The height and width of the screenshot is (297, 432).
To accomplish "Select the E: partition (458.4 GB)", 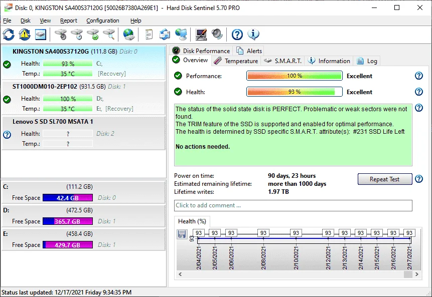I will tap(83, 239).
